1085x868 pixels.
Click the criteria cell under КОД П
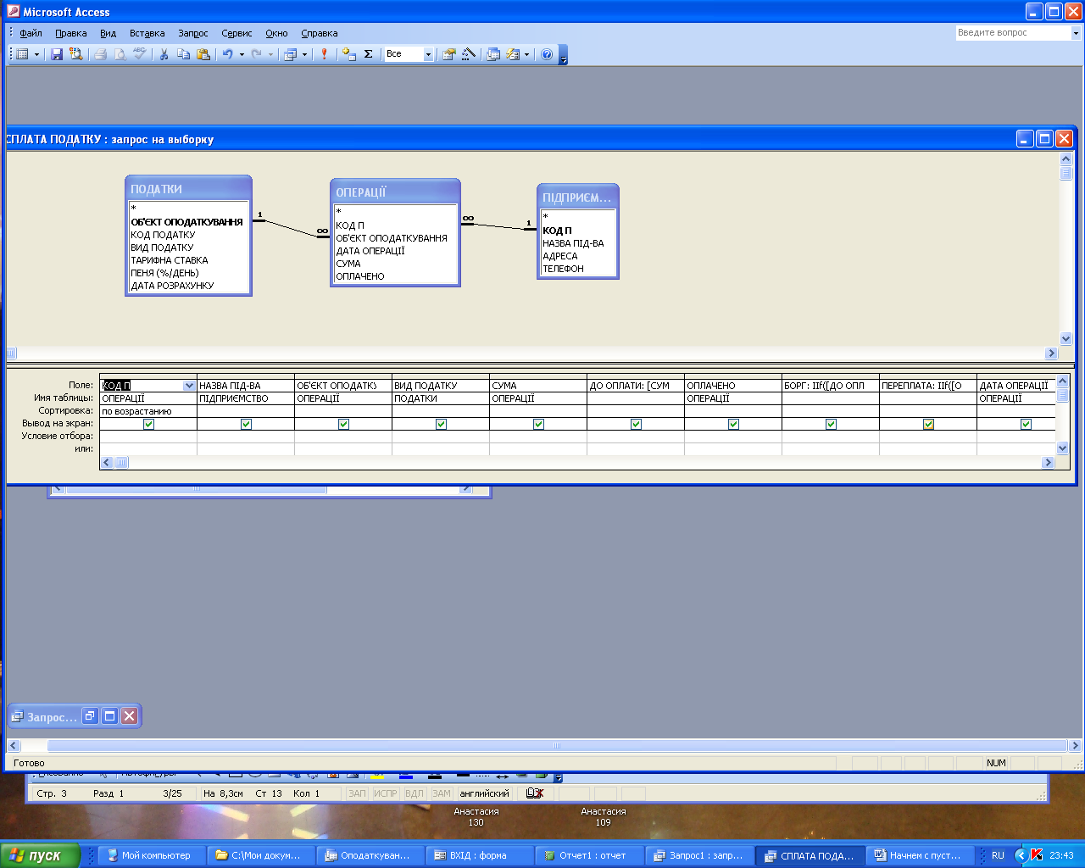tap(148, 437)
